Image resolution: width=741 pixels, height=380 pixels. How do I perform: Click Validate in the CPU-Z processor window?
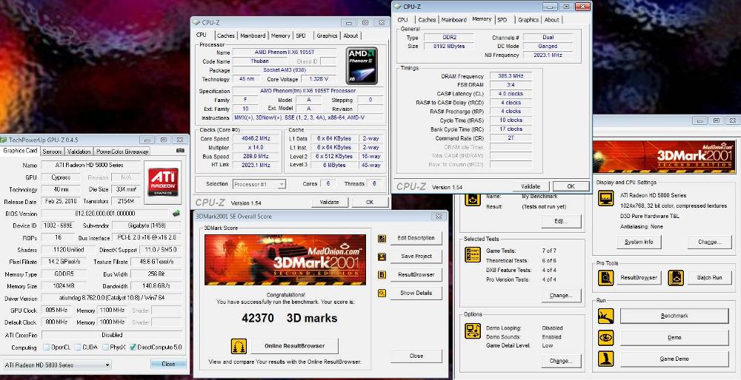[x=330, y=203]
